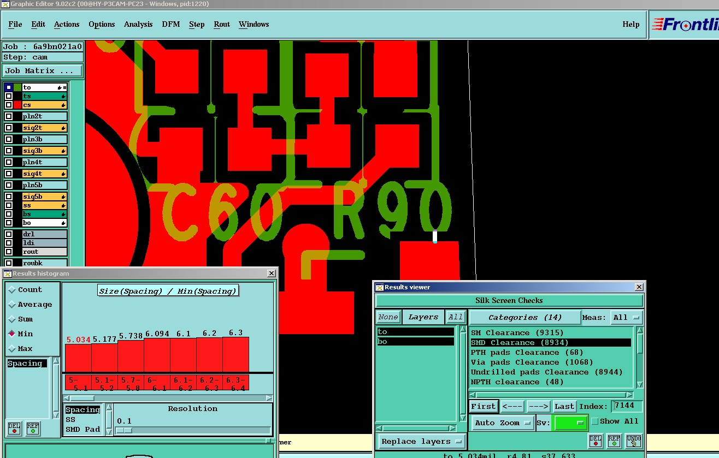The height and width of the screenshot is (458, 719).
Task: Select Undrilled pads Clearance (8944) category
Action: [551, 372]
